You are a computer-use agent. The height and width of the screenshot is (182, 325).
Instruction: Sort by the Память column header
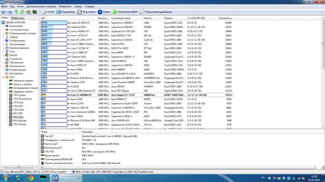tap(175, 18)
